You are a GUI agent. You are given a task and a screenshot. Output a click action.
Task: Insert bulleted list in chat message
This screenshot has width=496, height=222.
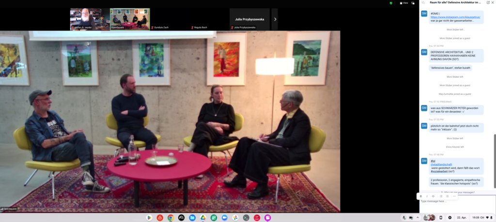tap(441, 196)
